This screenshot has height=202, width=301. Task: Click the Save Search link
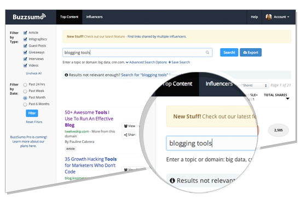[x=179, y=62]
